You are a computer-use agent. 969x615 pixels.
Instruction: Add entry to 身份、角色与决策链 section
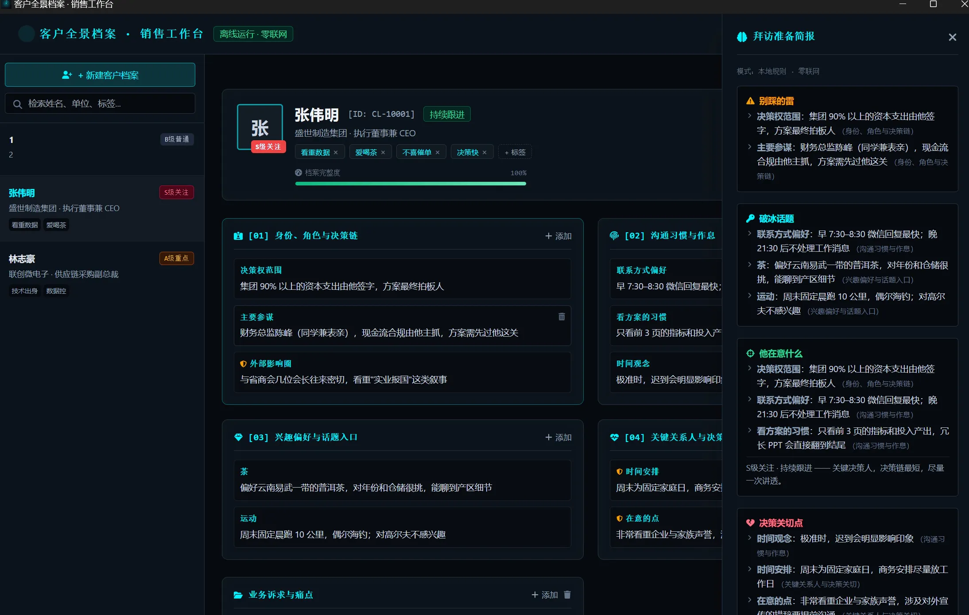(558, 236)
